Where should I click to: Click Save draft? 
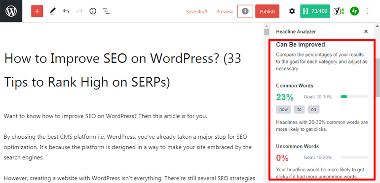pyautogui.click(x=197, y=12)
